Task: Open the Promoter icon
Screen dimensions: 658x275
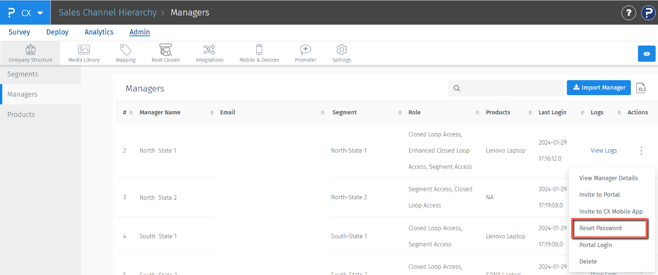Action: click(x=306, y=50)
